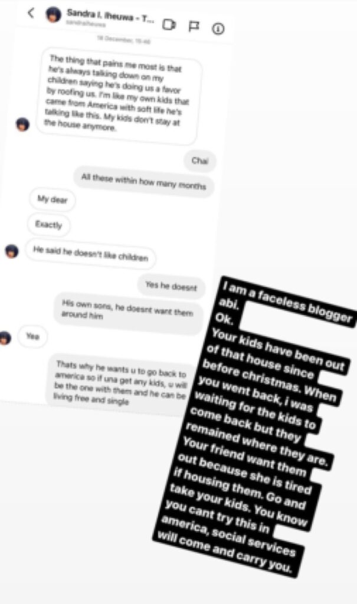
Task: Tap the 'Yea' message bubble
Action: click(33, 337)
